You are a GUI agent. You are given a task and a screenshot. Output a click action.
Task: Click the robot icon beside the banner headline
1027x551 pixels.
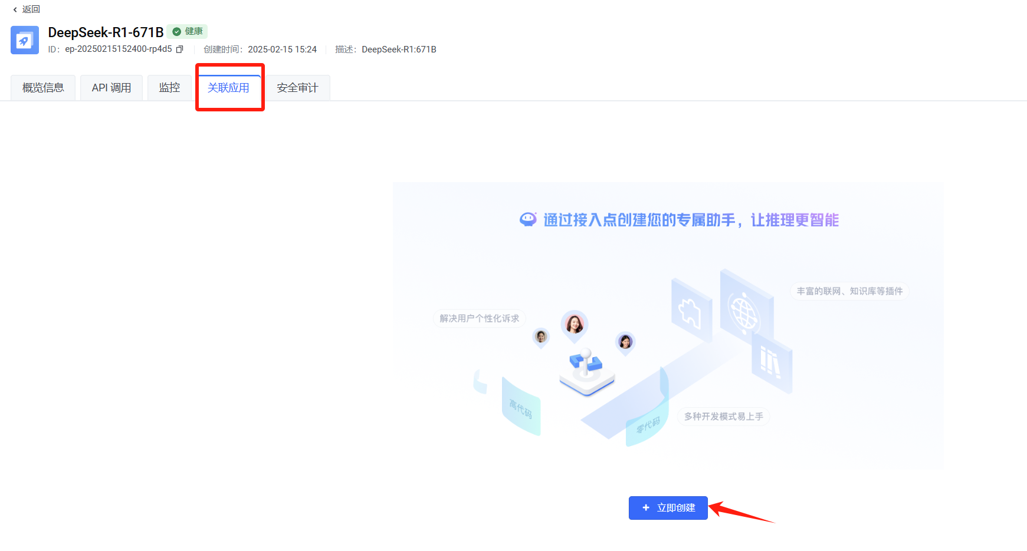(528, 220)
